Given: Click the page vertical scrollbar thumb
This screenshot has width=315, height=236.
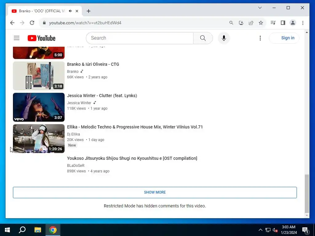Looking at the screenshot, I should [x=307, y=194].
